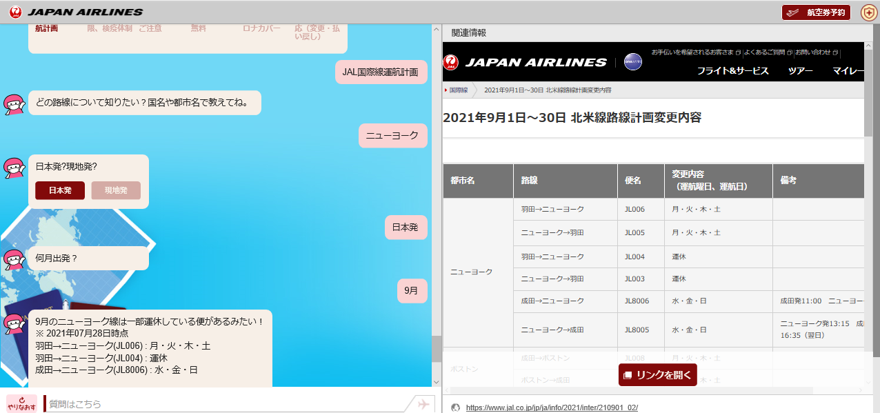Click the avatar beside 日本発?現地発? message
Viewport: 880px width, 413px height.
tap(14, 168)
